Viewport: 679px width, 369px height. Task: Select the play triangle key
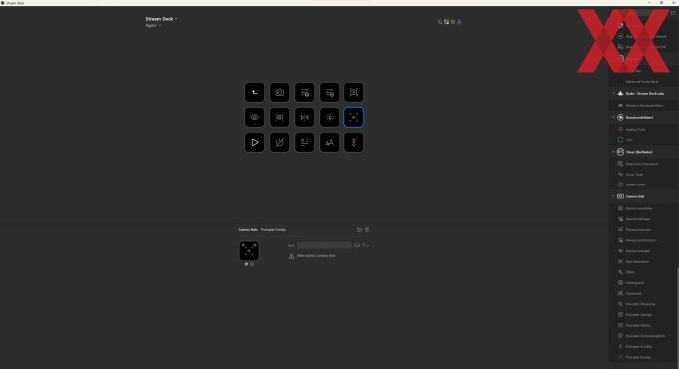point(255,142)
